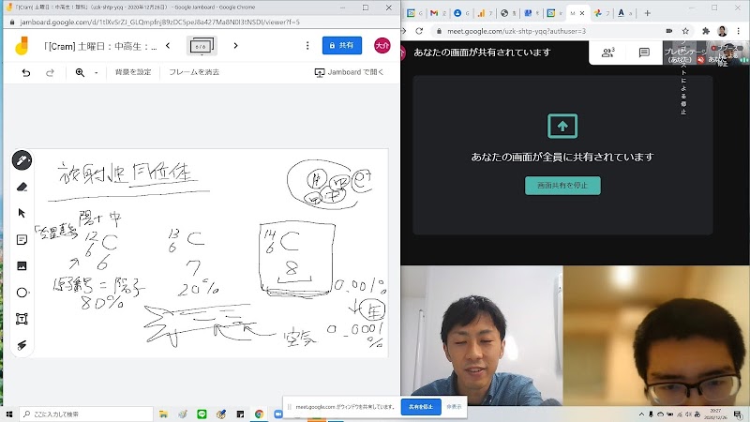
Task: Switch to the Gmail browser tab
Action: pos(437,13)
